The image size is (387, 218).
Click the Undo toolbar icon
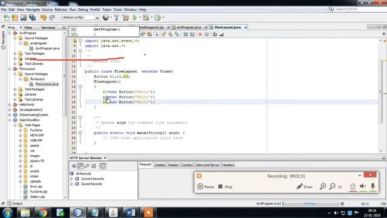pyautogui.click(x=44, y=18)
